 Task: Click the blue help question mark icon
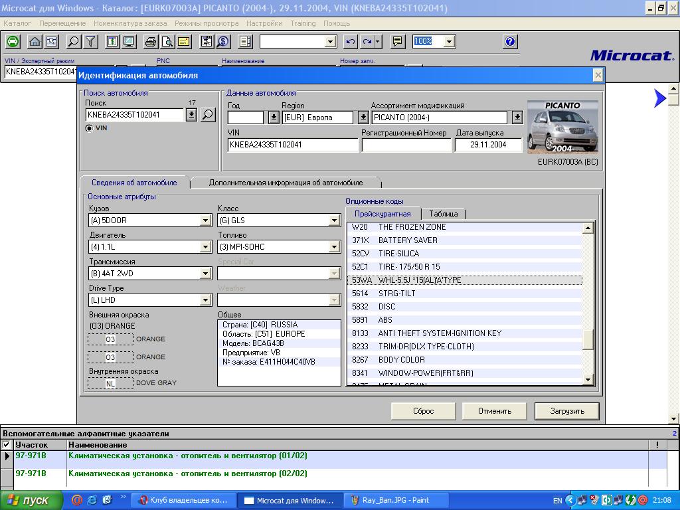pos(510,42)
